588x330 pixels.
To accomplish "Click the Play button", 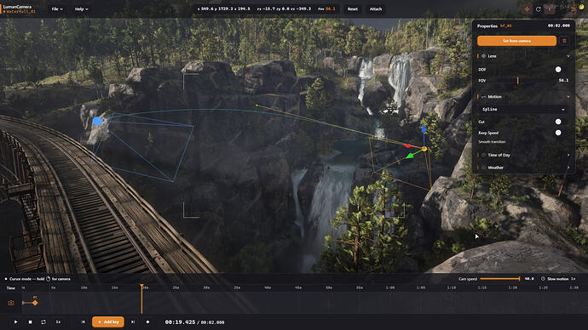I will pyautogui.click(x=15, y=321).
